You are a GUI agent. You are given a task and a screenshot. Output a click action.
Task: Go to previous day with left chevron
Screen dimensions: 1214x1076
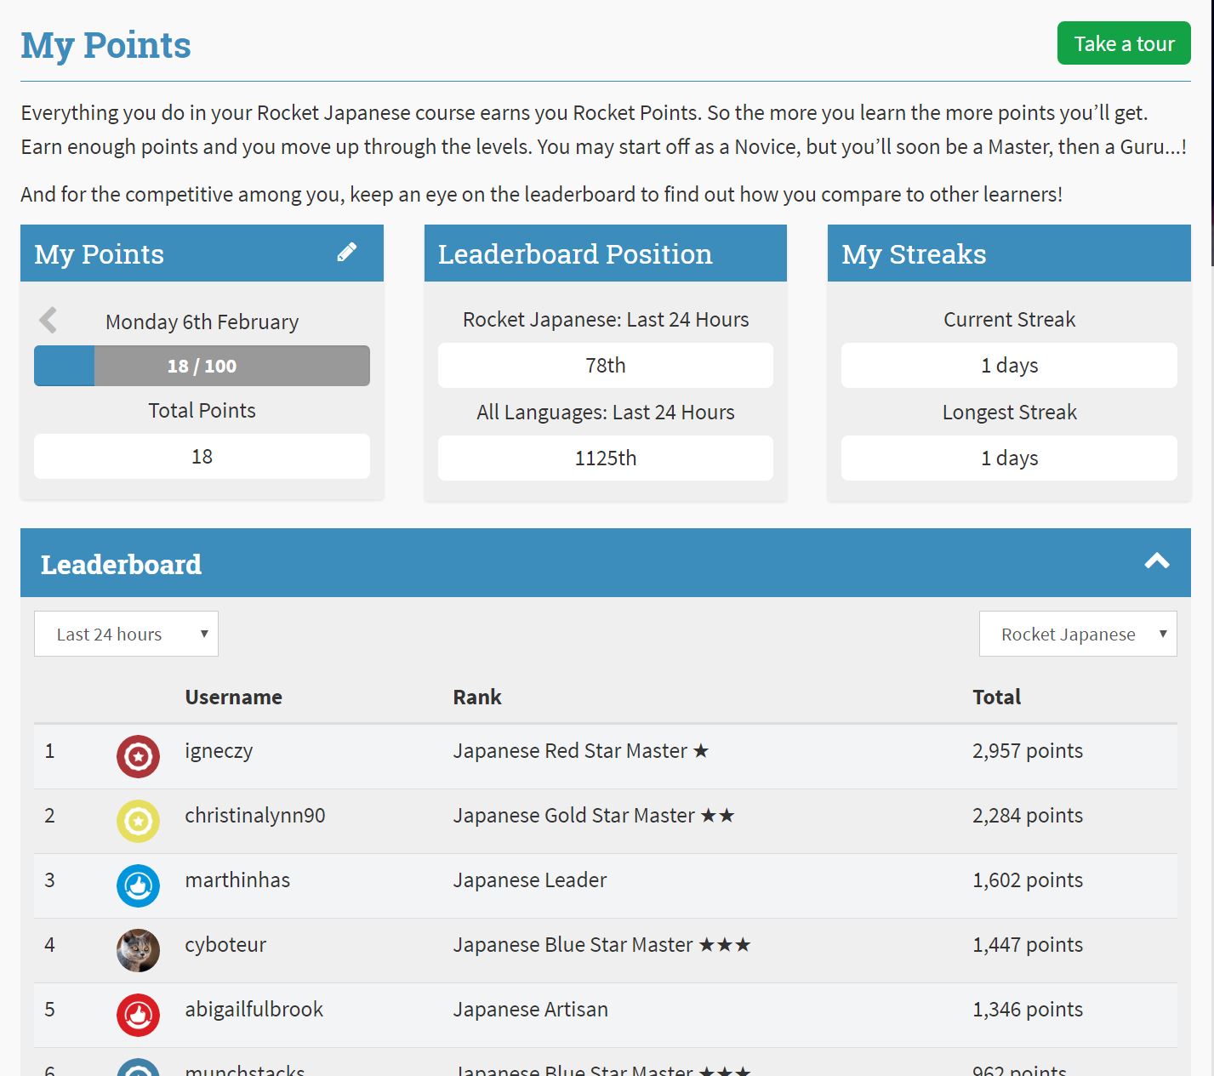[48, 321]
